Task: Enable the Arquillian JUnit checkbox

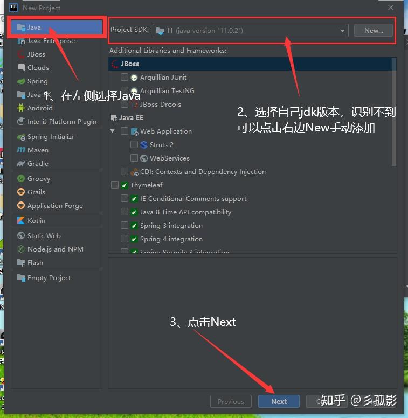Action: click(125, 77)
